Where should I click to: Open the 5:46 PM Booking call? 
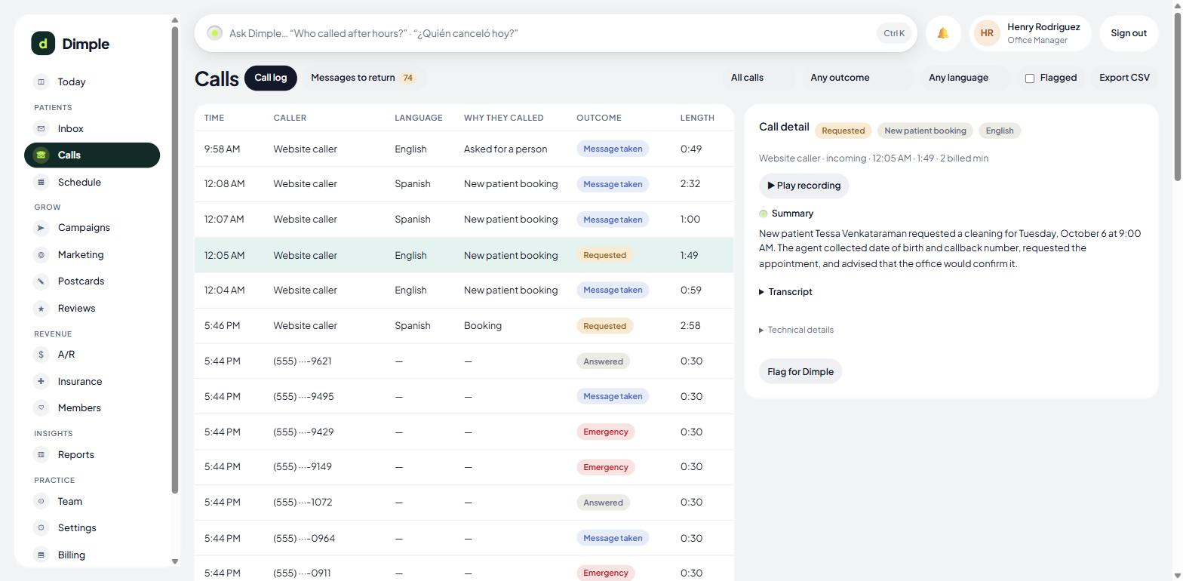(x=464, y=326)
